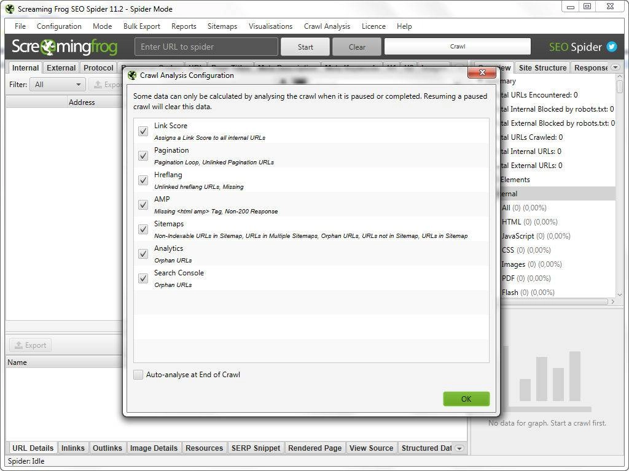Disable the Search Console checkbox

tap(143, 278)
